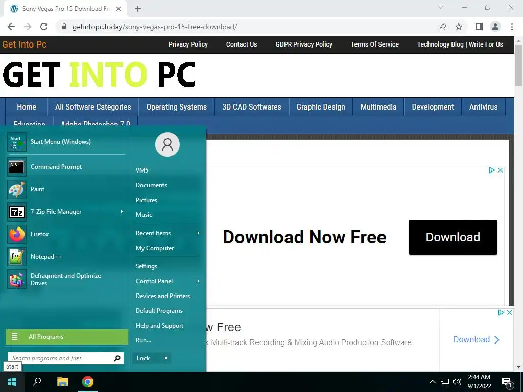Expand Control Panel submenu
Image resolution: width=523 pixels, height=392 pixels.
click(x=199, y=281)
